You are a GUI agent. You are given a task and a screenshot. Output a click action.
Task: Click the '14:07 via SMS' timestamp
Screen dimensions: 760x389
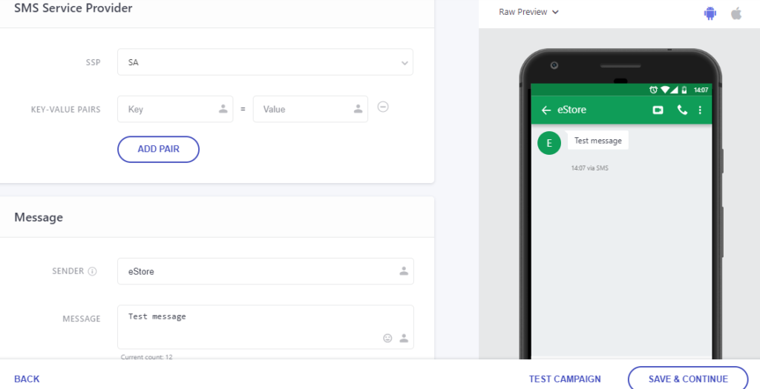pos(589,168)
